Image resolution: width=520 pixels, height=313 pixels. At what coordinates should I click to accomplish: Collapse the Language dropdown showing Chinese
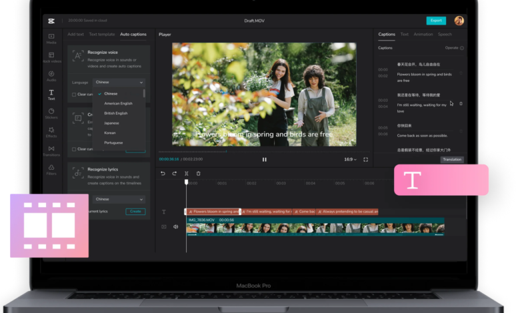[119, 82]
